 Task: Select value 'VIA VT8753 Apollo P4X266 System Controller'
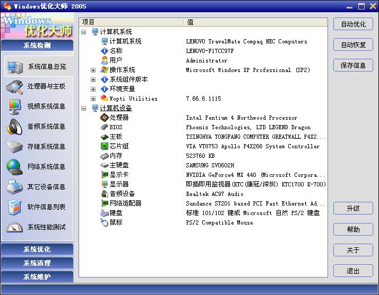(253, 146)
